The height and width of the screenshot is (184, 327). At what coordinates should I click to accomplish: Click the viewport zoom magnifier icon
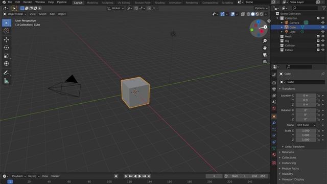tap(265, 41)
